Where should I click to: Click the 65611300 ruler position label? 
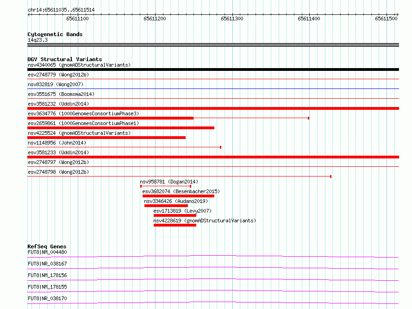coord(232,19)
